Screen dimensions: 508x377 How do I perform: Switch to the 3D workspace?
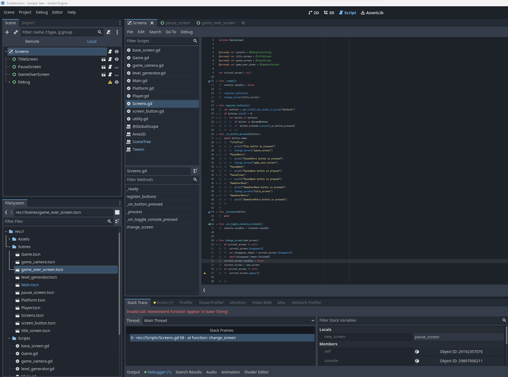(x=329, y=12)
